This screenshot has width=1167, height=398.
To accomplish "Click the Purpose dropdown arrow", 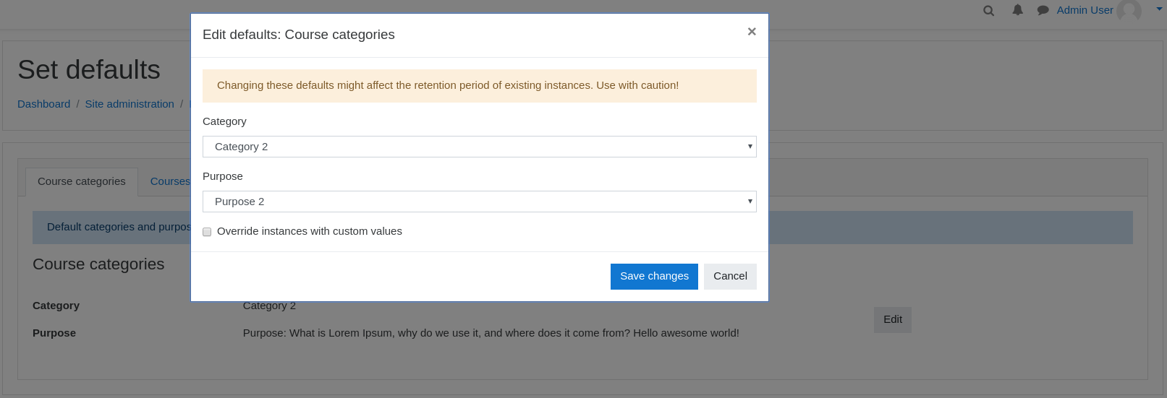I will 750,202.
